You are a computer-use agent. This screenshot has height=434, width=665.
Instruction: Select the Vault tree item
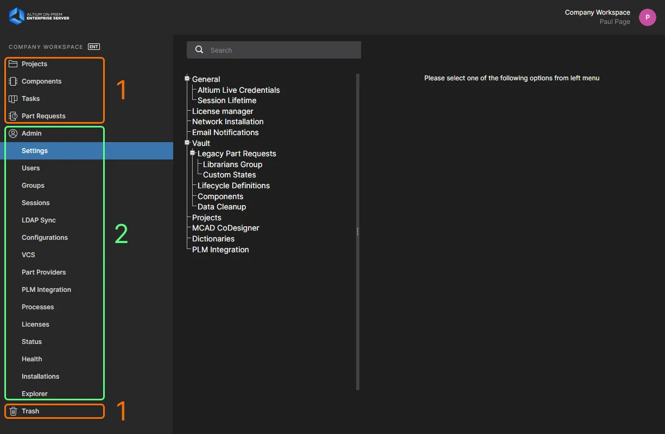[201, 143]
